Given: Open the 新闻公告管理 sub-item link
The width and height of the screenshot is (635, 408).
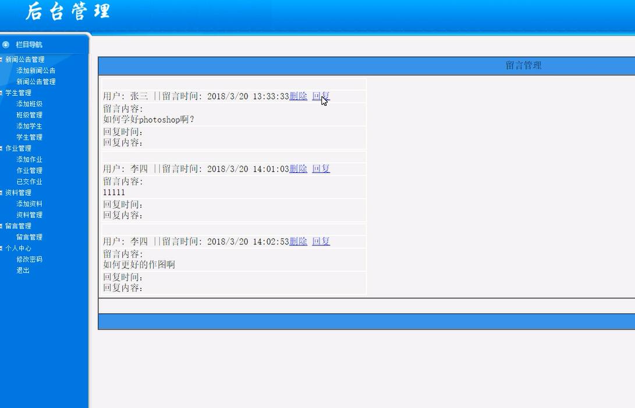Looking at the screenshot, I should [36, 81].
